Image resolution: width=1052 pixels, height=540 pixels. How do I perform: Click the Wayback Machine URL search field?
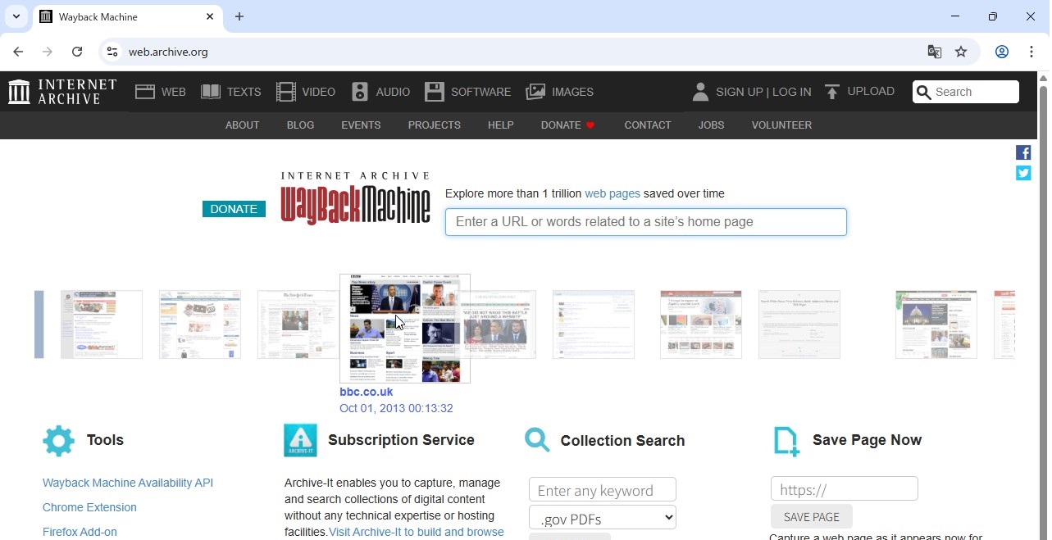click(645, 222)
